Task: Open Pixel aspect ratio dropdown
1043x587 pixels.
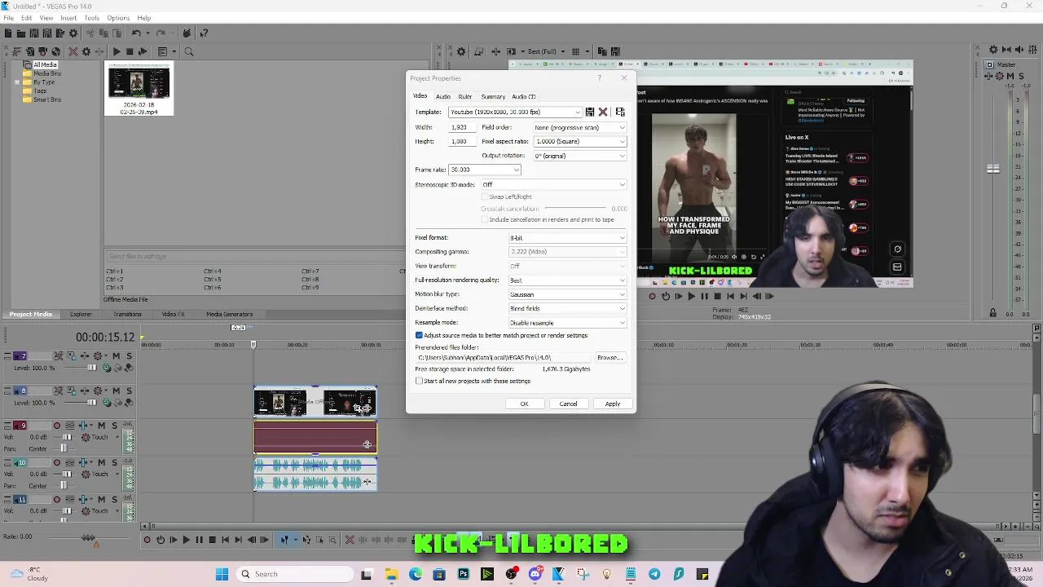Action: pos(623,141)
